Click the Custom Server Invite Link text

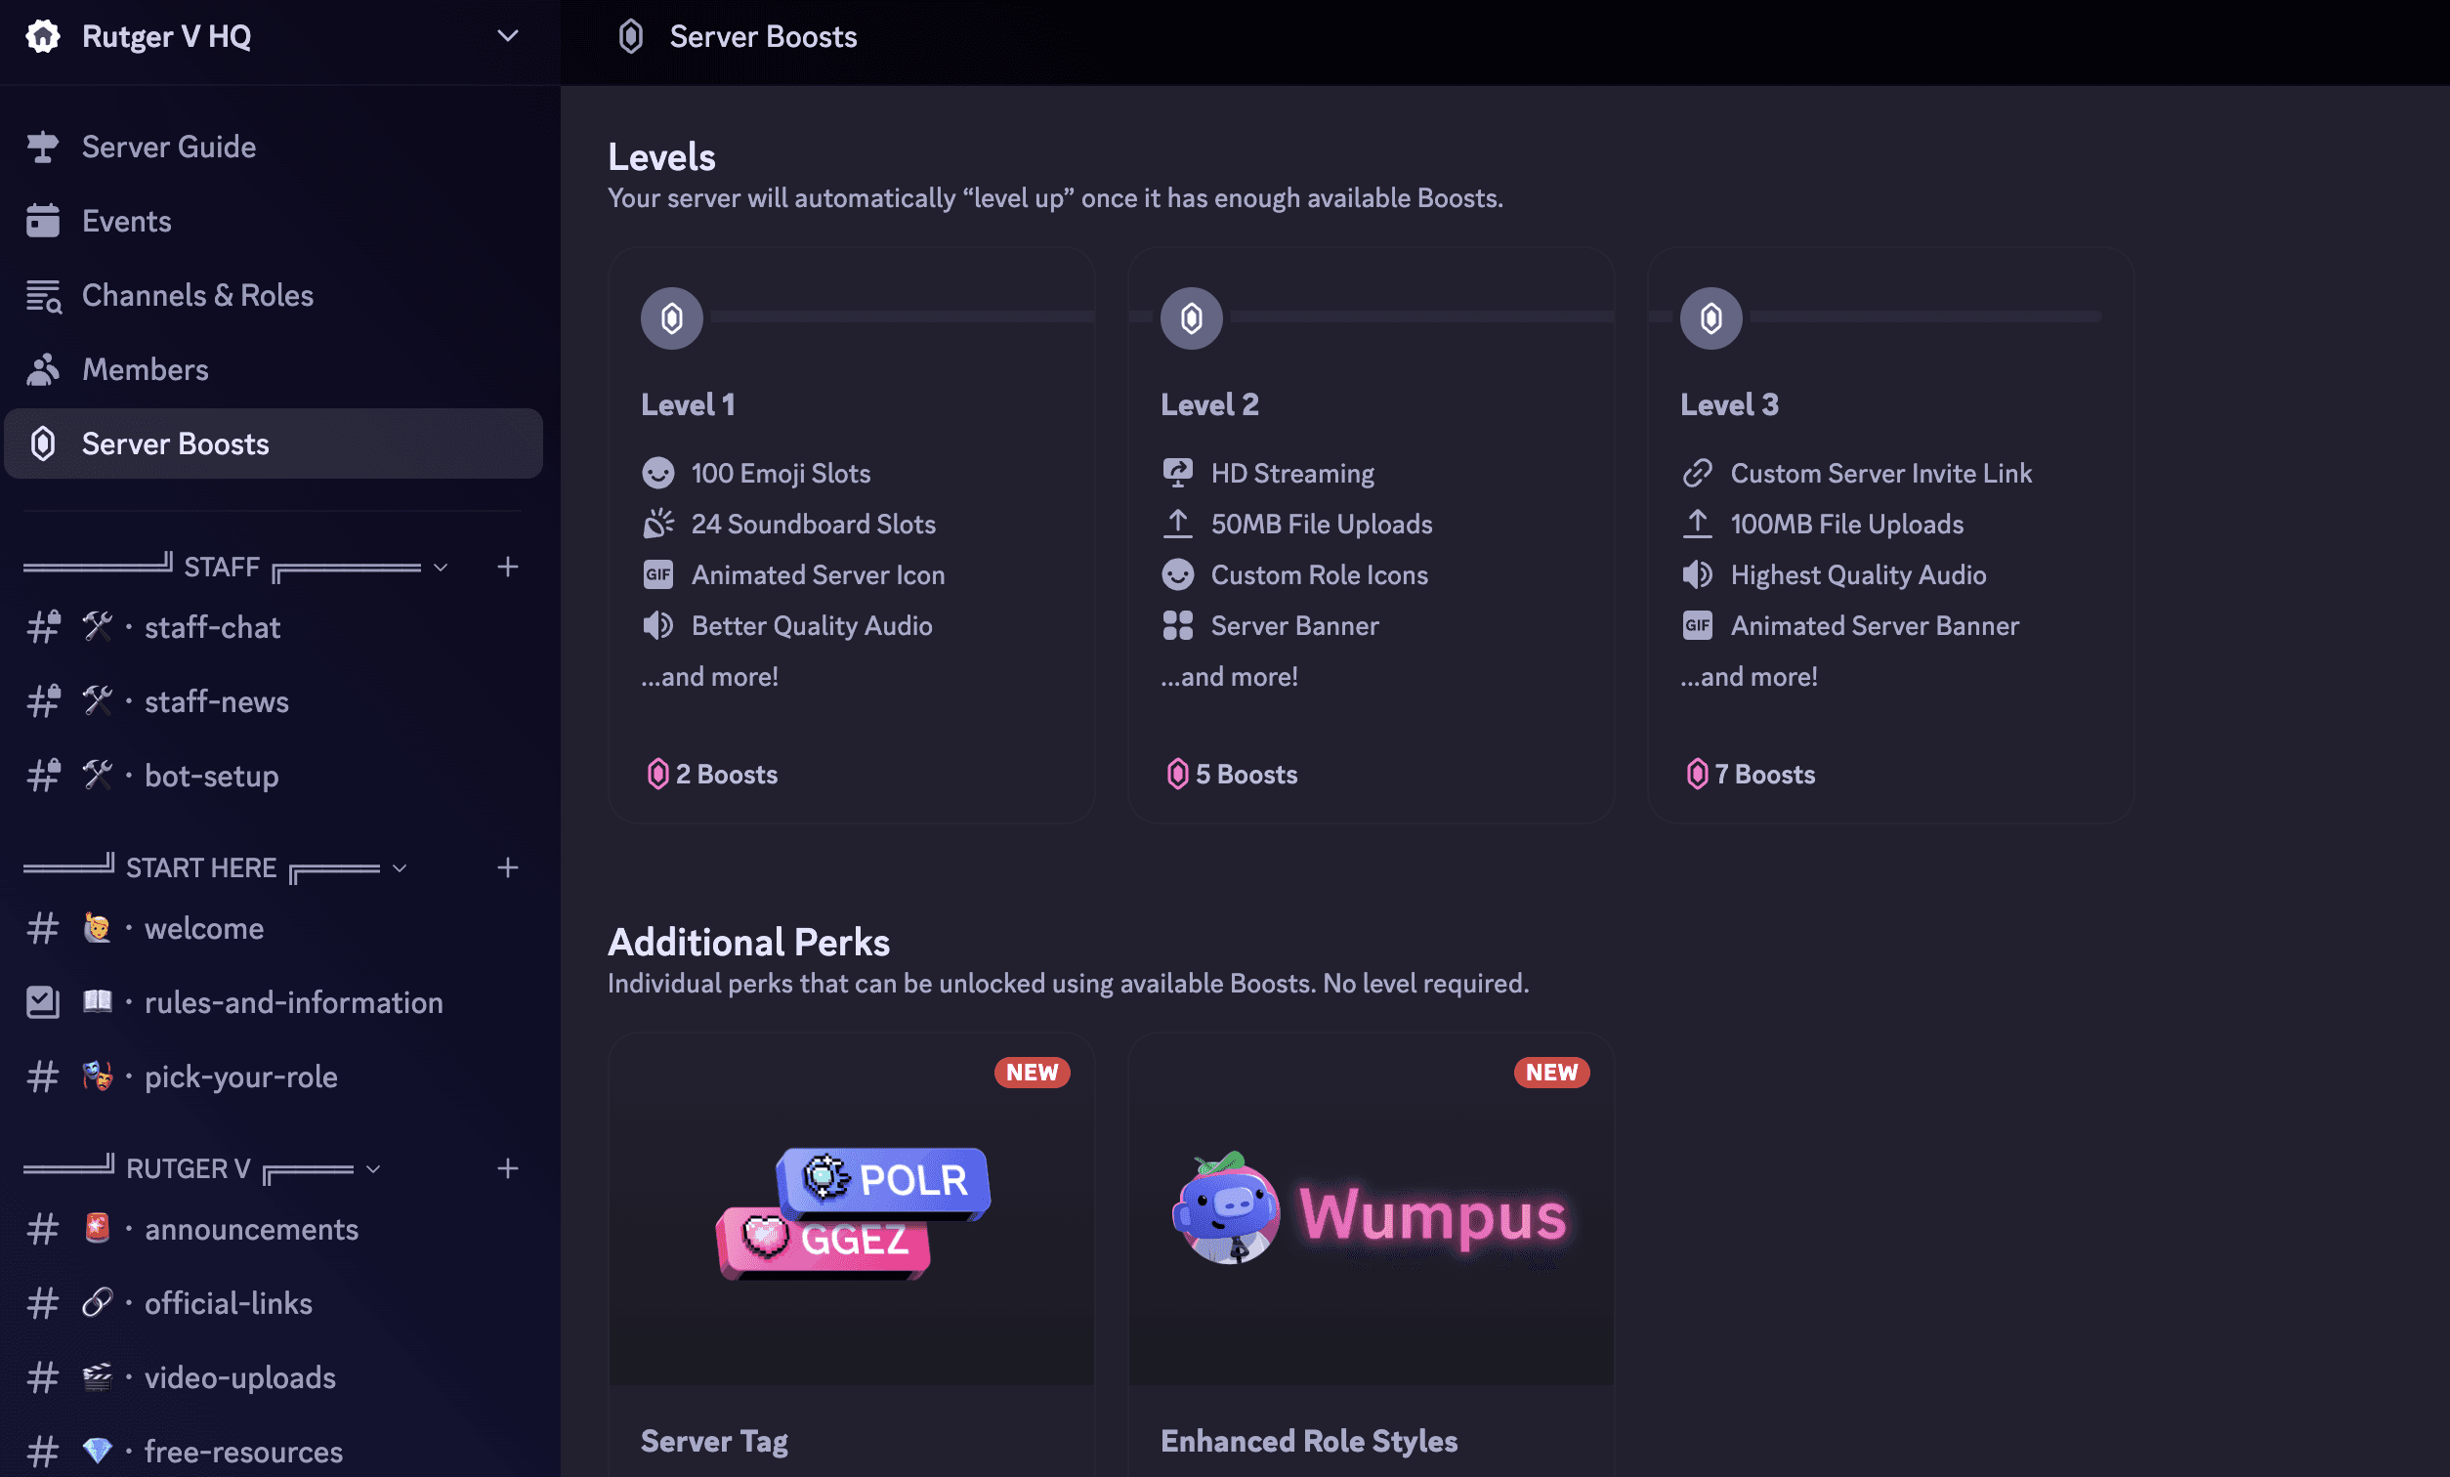[x=1881, y=474]
